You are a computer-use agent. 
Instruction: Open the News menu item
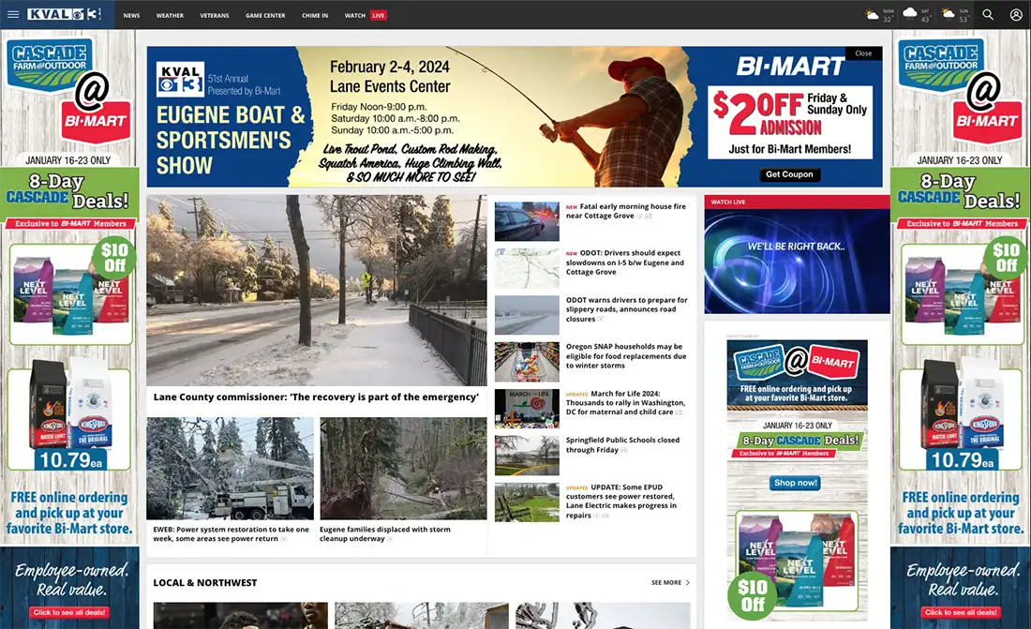point(131,15)
